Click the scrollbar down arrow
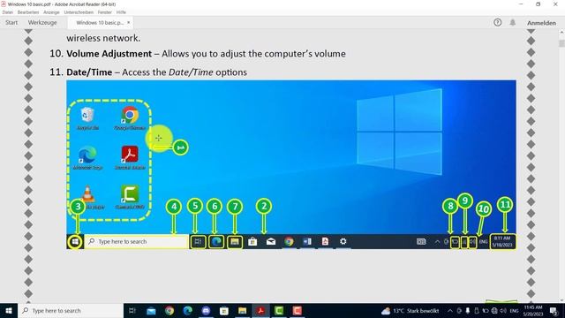 (x=561, y=300)
